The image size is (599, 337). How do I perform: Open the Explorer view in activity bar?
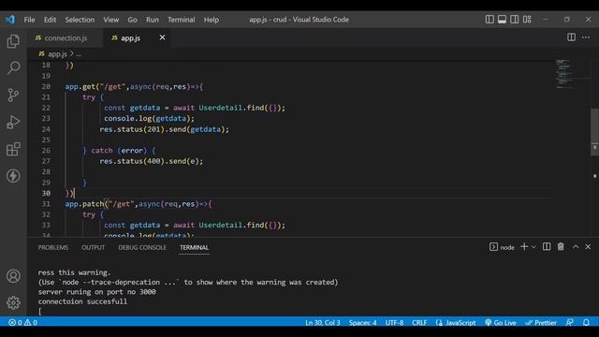[13, 41]
